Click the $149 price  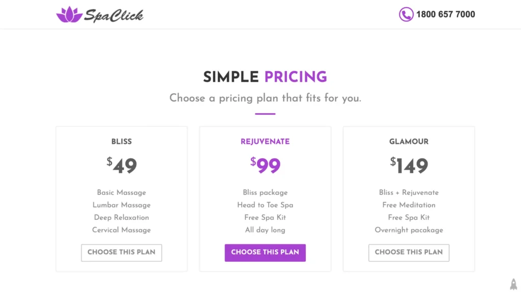409,165
